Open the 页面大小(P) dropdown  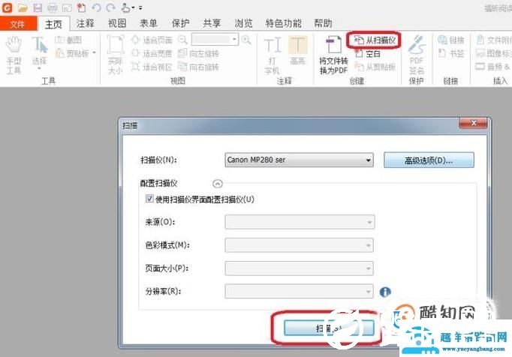[299, 268]
